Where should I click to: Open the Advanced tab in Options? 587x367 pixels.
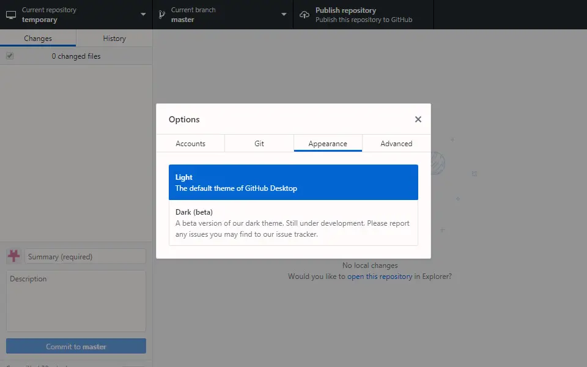click(x=396, y=143)
